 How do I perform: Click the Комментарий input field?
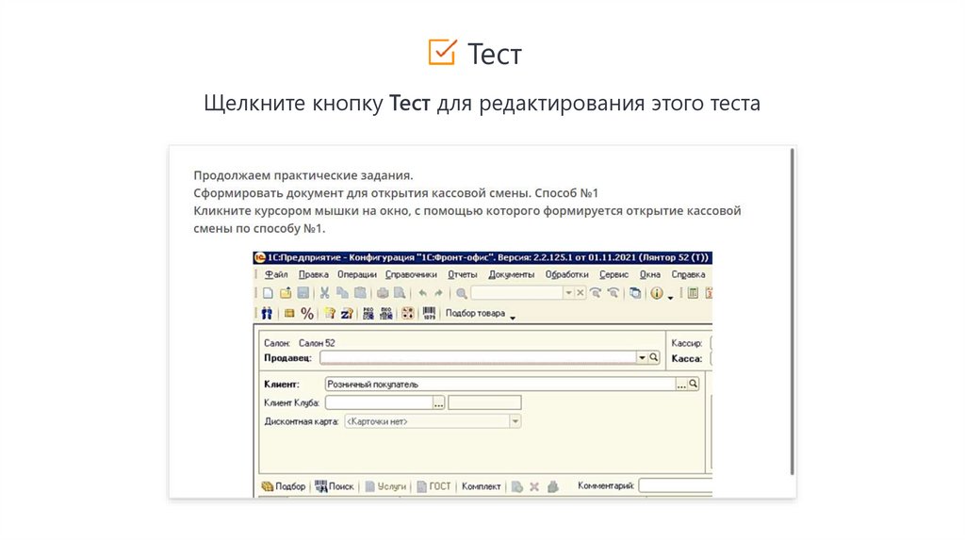[676, 485]
